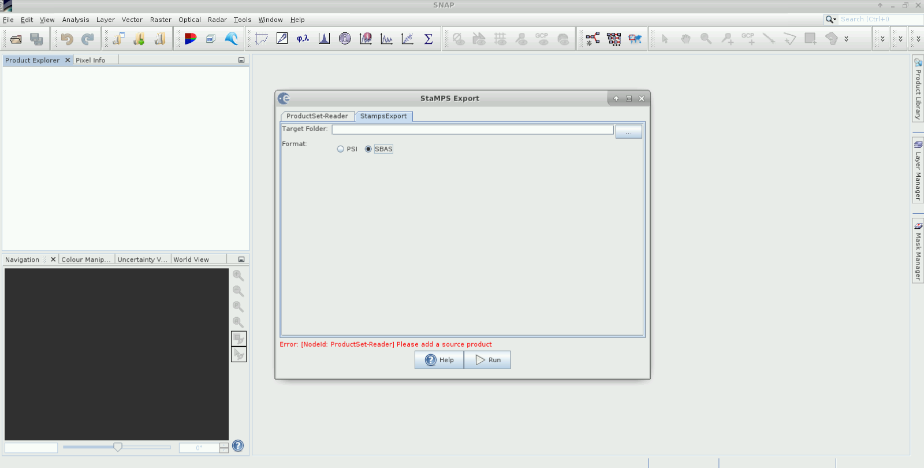This screenshot has width=924, height=468.
Task: Click the rotation angle stepper arrows
Action: (224, 448)
